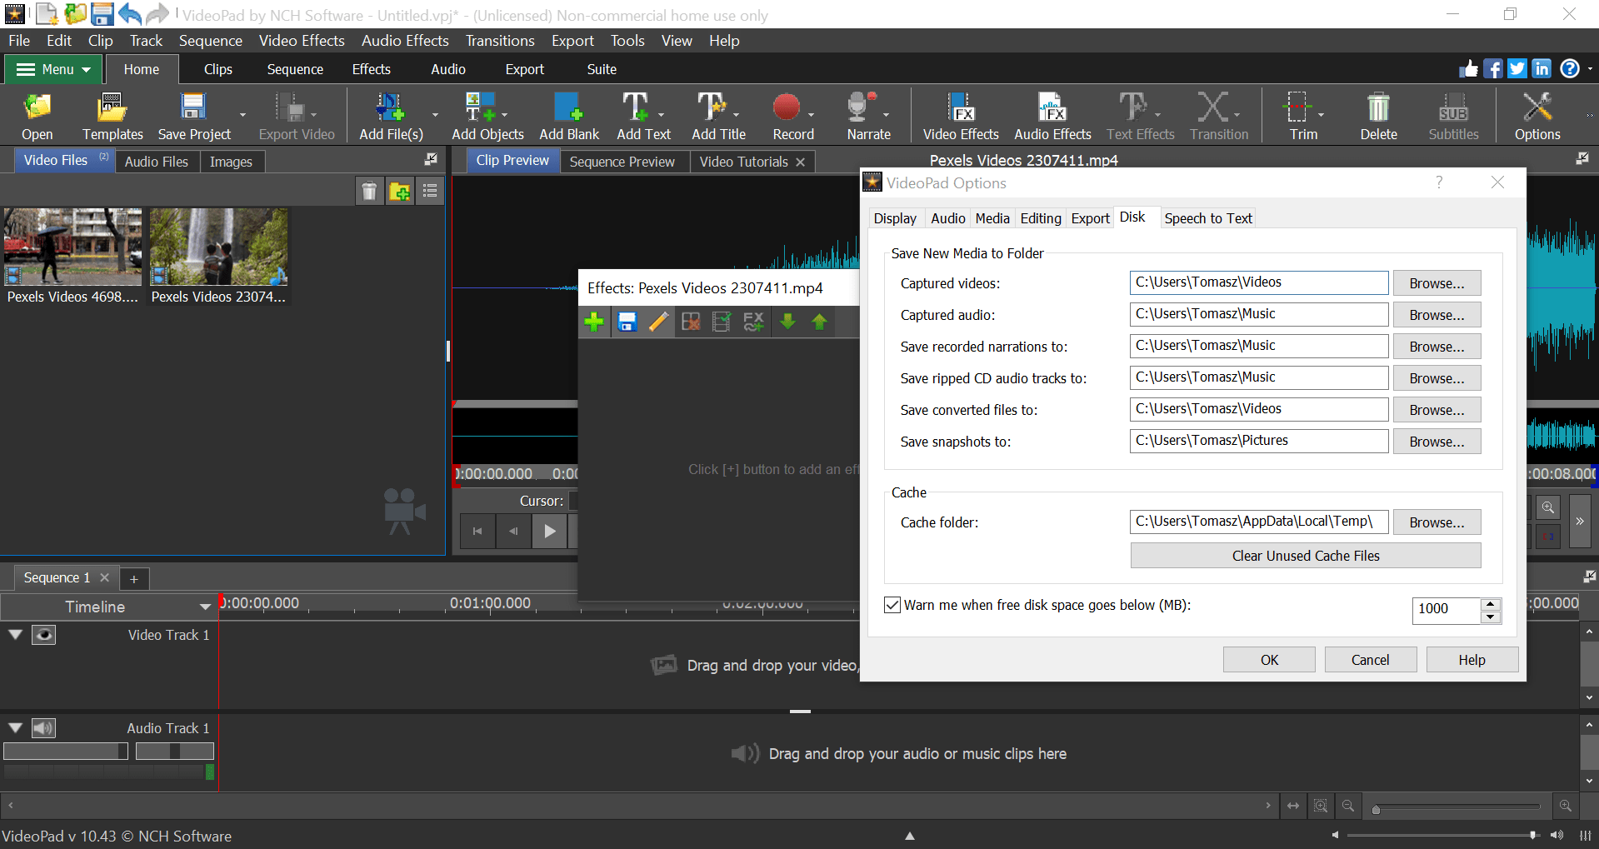Zoom in on the timeline with magnifier plus
The height and width of the screenshot is (849, 1599).
click(x=1566, y=806)
